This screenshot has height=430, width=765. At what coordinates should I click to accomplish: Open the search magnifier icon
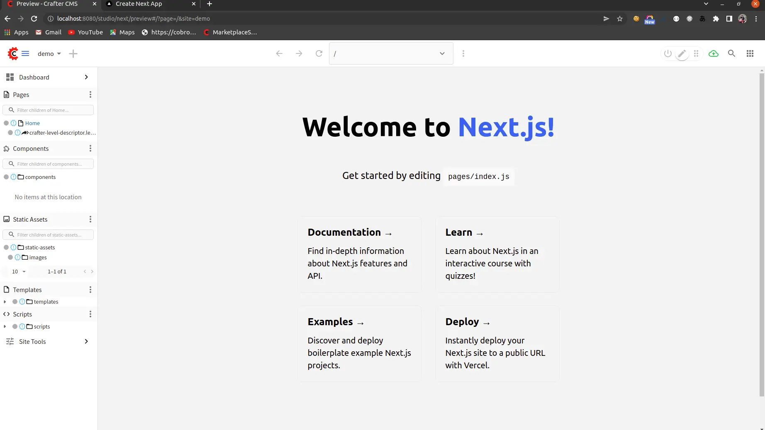pyautogui.click(x=731, y=53)
